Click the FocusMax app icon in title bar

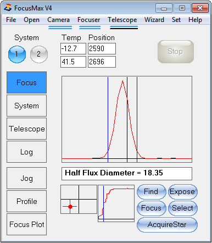[8, 8]
